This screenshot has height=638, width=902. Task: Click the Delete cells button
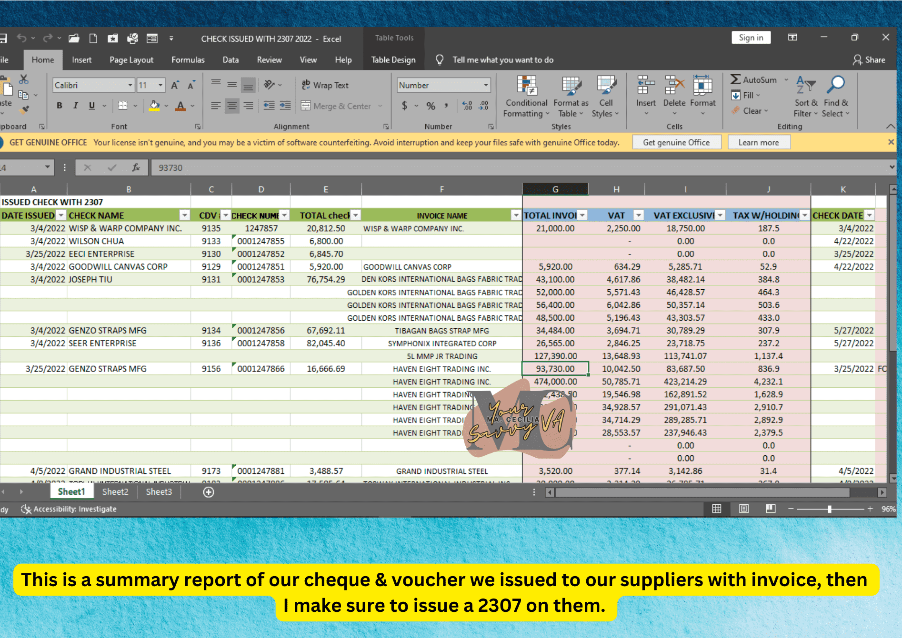tap(674, 97)
